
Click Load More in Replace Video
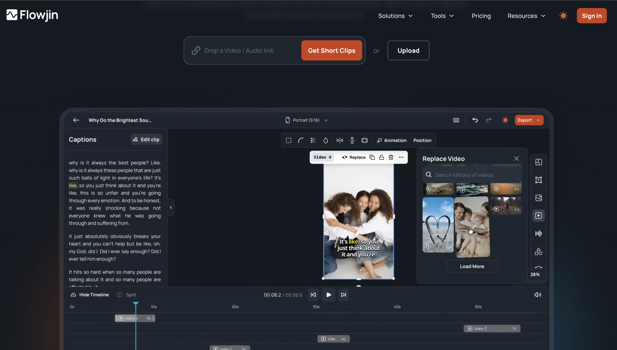(x=472, y=266)
